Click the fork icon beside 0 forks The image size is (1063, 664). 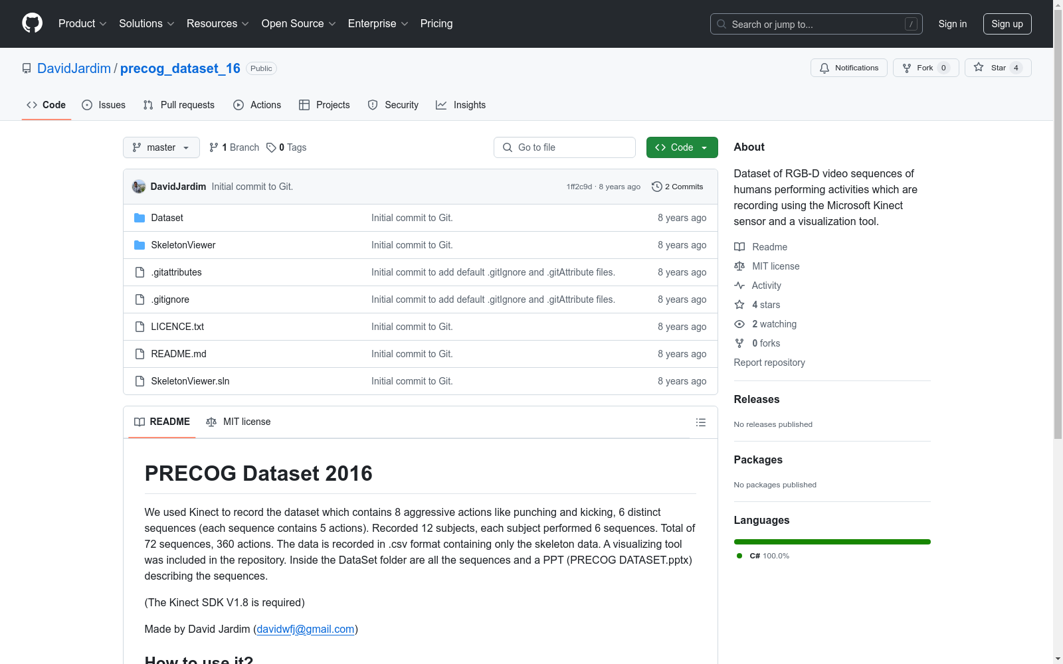739,343
